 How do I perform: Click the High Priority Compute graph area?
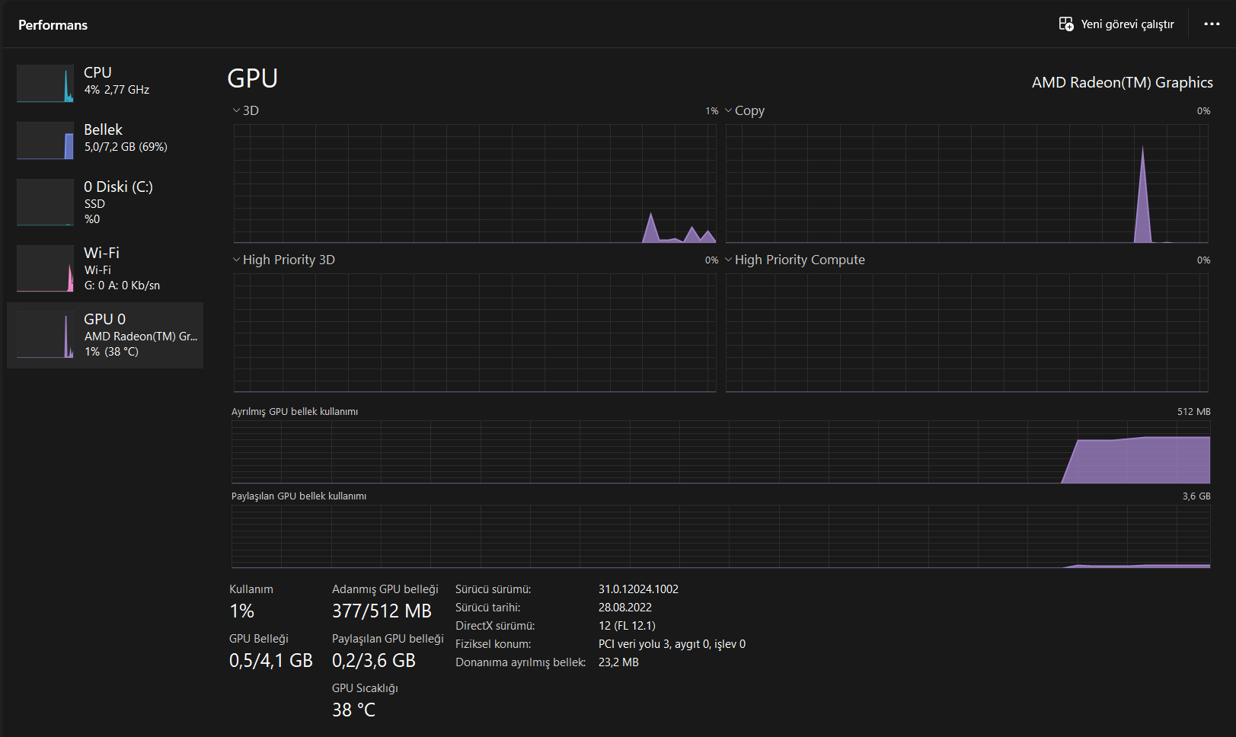(966, 333)
